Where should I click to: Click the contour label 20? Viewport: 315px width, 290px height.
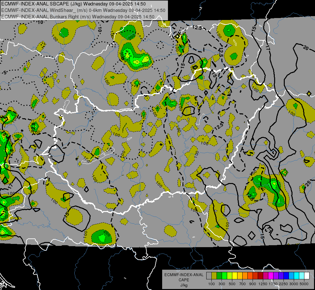[306, 48]
